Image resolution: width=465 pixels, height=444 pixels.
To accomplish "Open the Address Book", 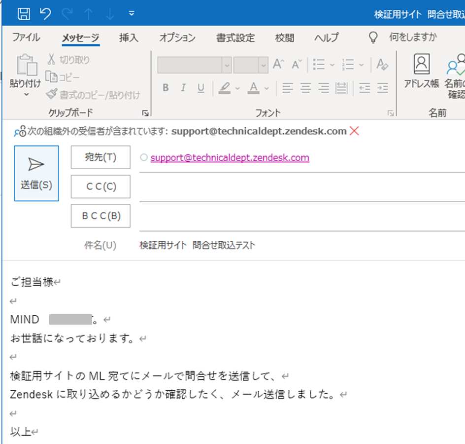I will 421,72.
